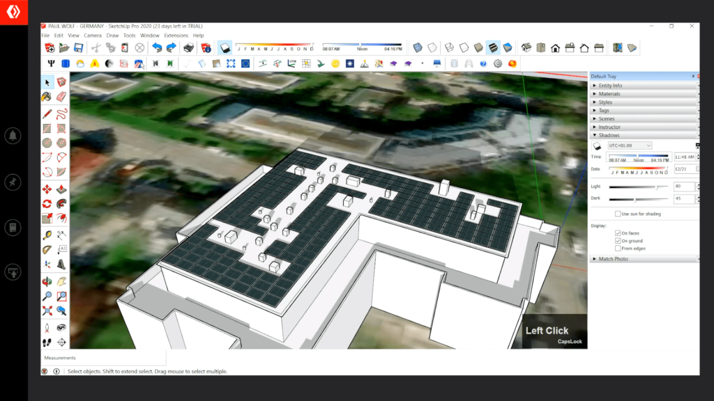The height and width of the screenshot is (401, 714).
Task: Expand the Match Photo panel
Action: point(644,259)
